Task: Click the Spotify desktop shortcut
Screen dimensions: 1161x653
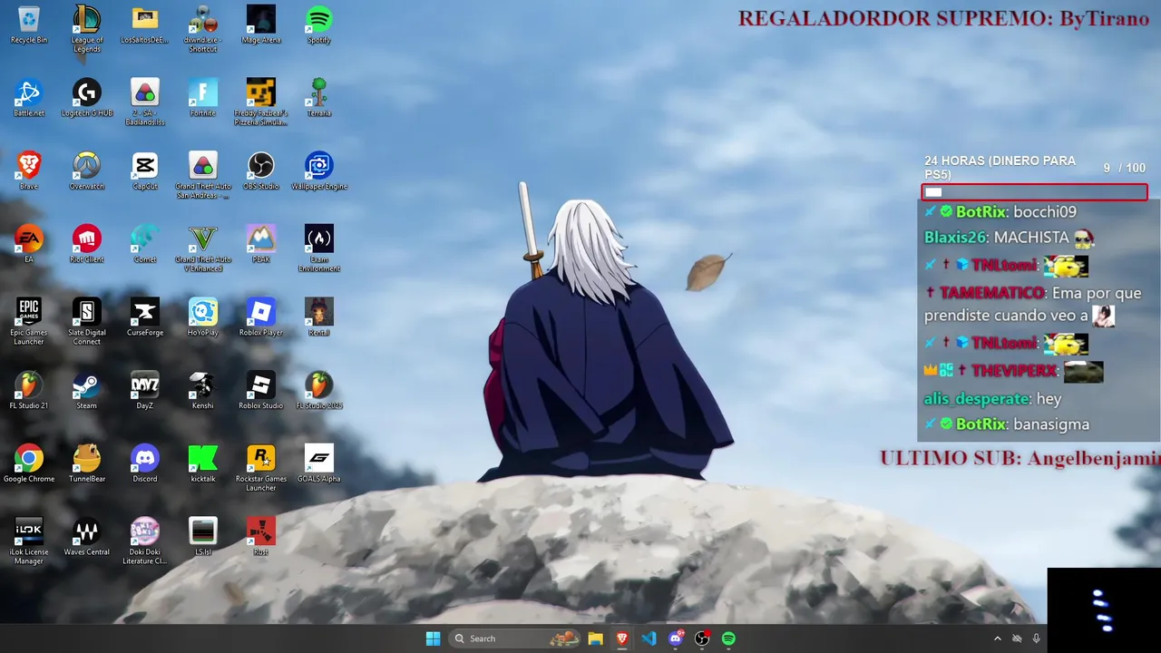Action: (319, 24)
